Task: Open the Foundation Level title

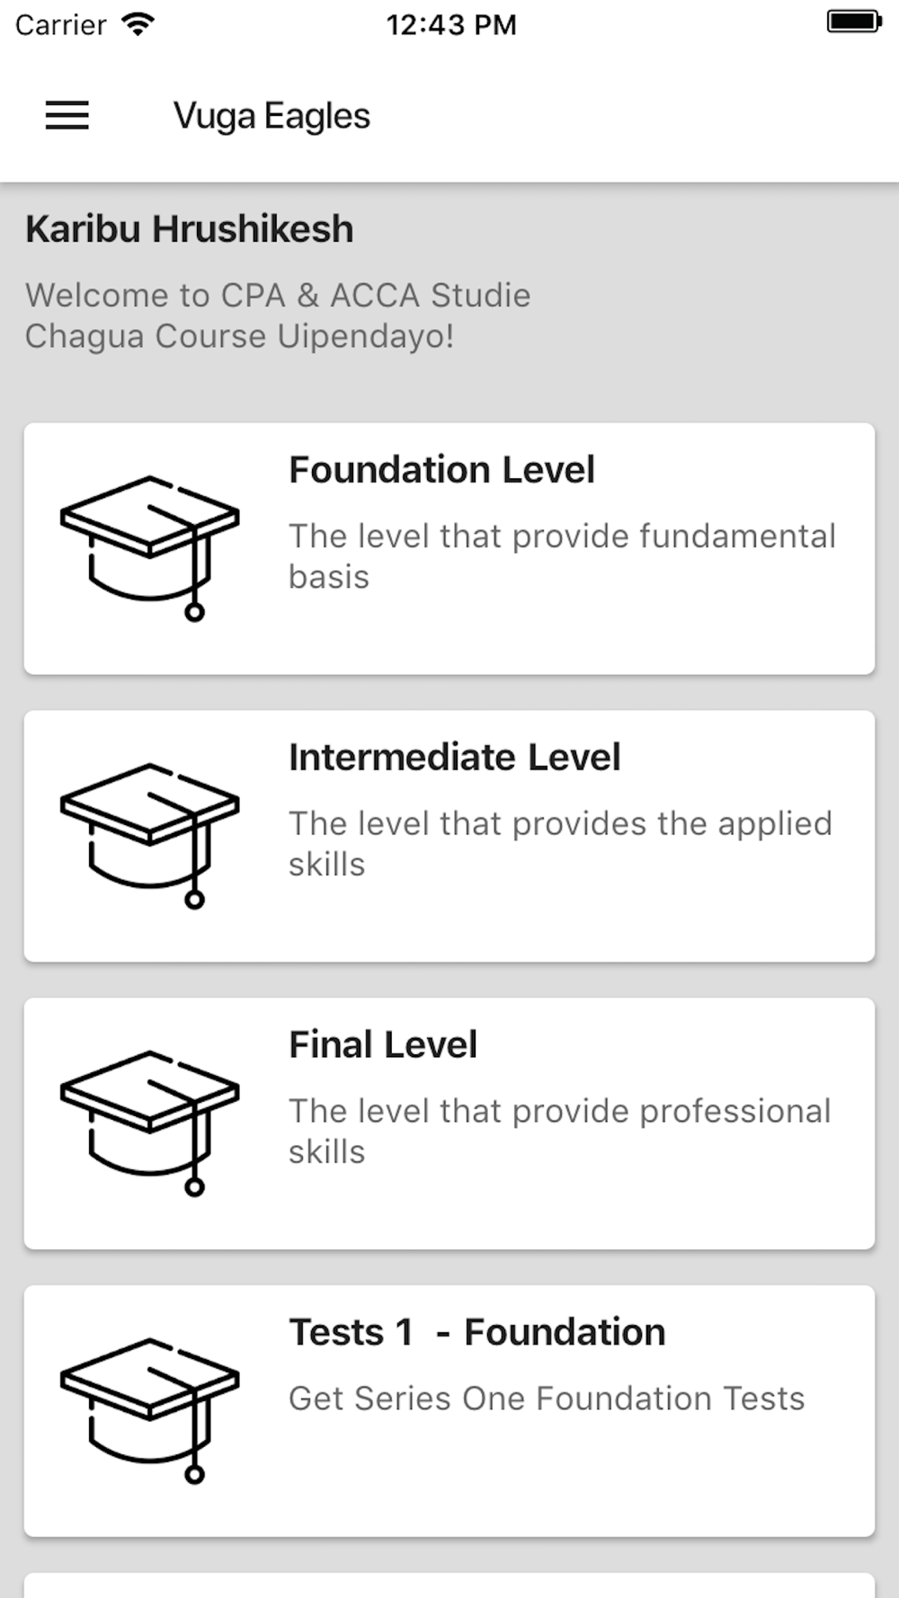Action: [x=441, y=470]
